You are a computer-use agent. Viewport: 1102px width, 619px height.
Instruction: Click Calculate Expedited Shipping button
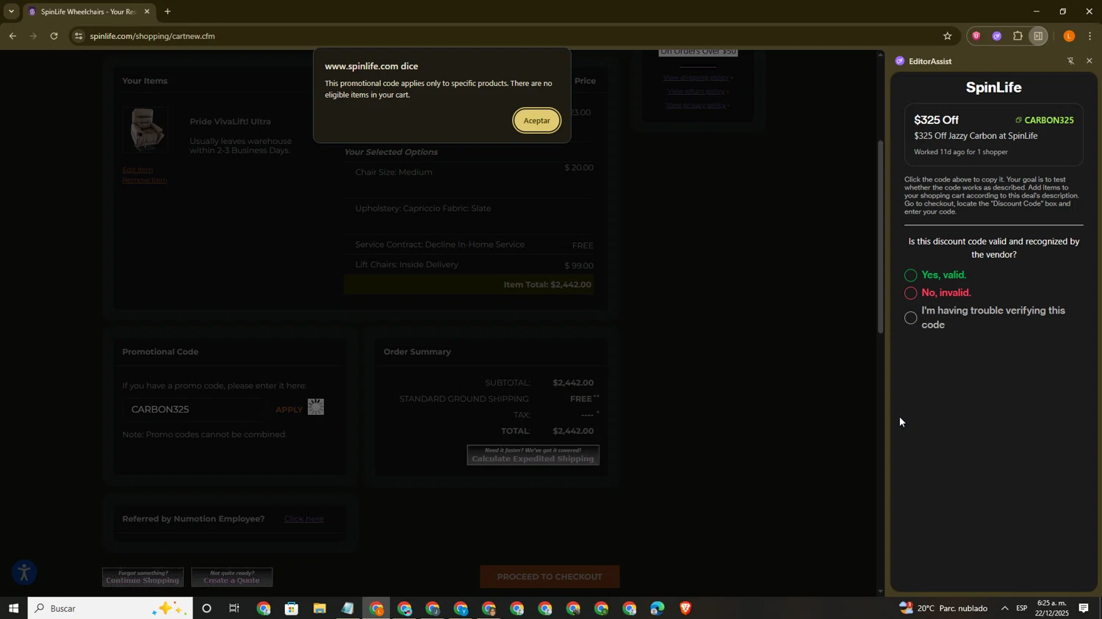click(533, 455)
